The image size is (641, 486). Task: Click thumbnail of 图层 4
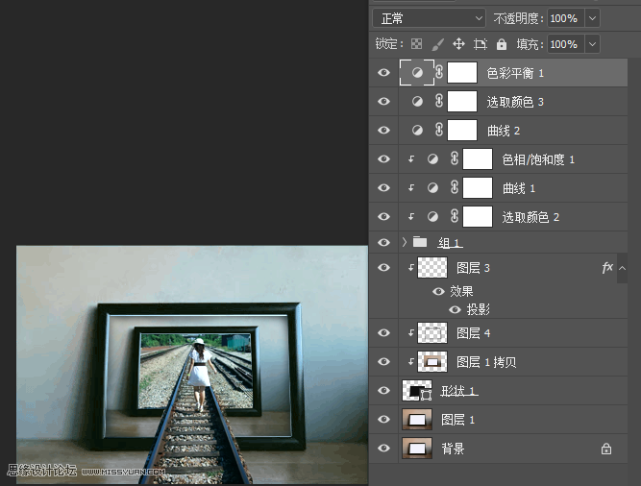432,333
